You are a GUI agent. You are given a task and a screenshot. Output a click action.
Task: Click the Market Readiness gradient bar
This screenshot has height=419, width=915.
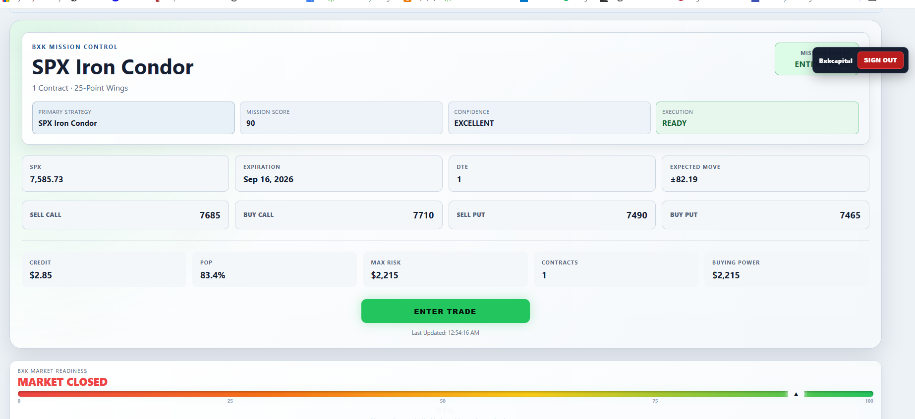coord(445,394)
